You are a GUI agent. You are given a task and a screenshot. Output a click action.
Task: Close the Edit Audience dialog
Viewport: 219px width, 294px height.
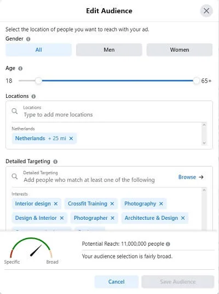(x=206, y=10)
